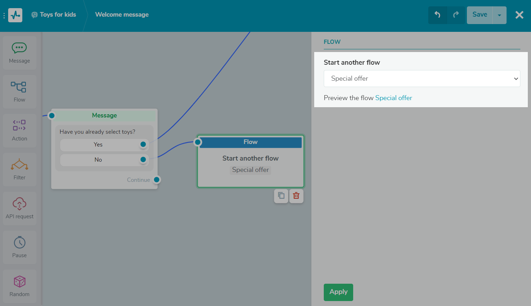Click the Yes button in Message block
Screen dimensions: 531x306
point(98,145)
